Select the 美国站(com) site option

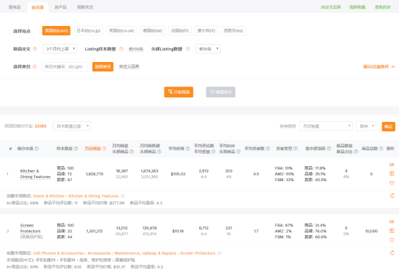[x=56, y=31]
